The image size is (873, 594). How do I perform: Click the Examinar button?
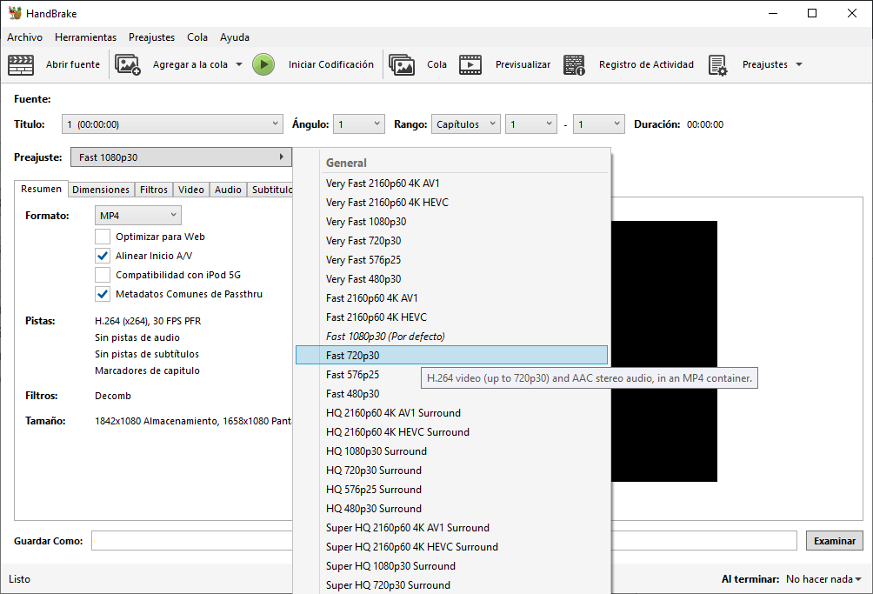click(835, 541)
